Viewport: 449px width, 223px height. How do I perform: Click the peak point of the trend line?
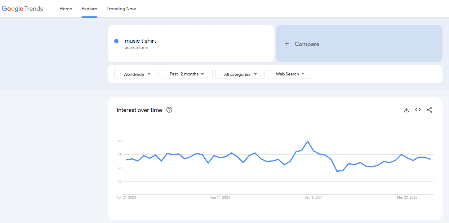[x=308, y=141]
